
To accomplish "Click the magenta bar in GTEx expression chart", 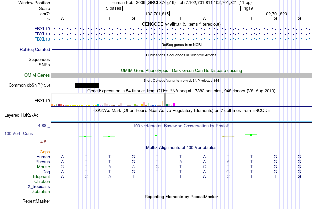I will (174, 104).
